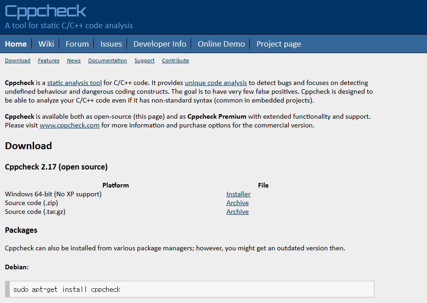Click the Cppcheck logo in the header

[x=46, y=12]
